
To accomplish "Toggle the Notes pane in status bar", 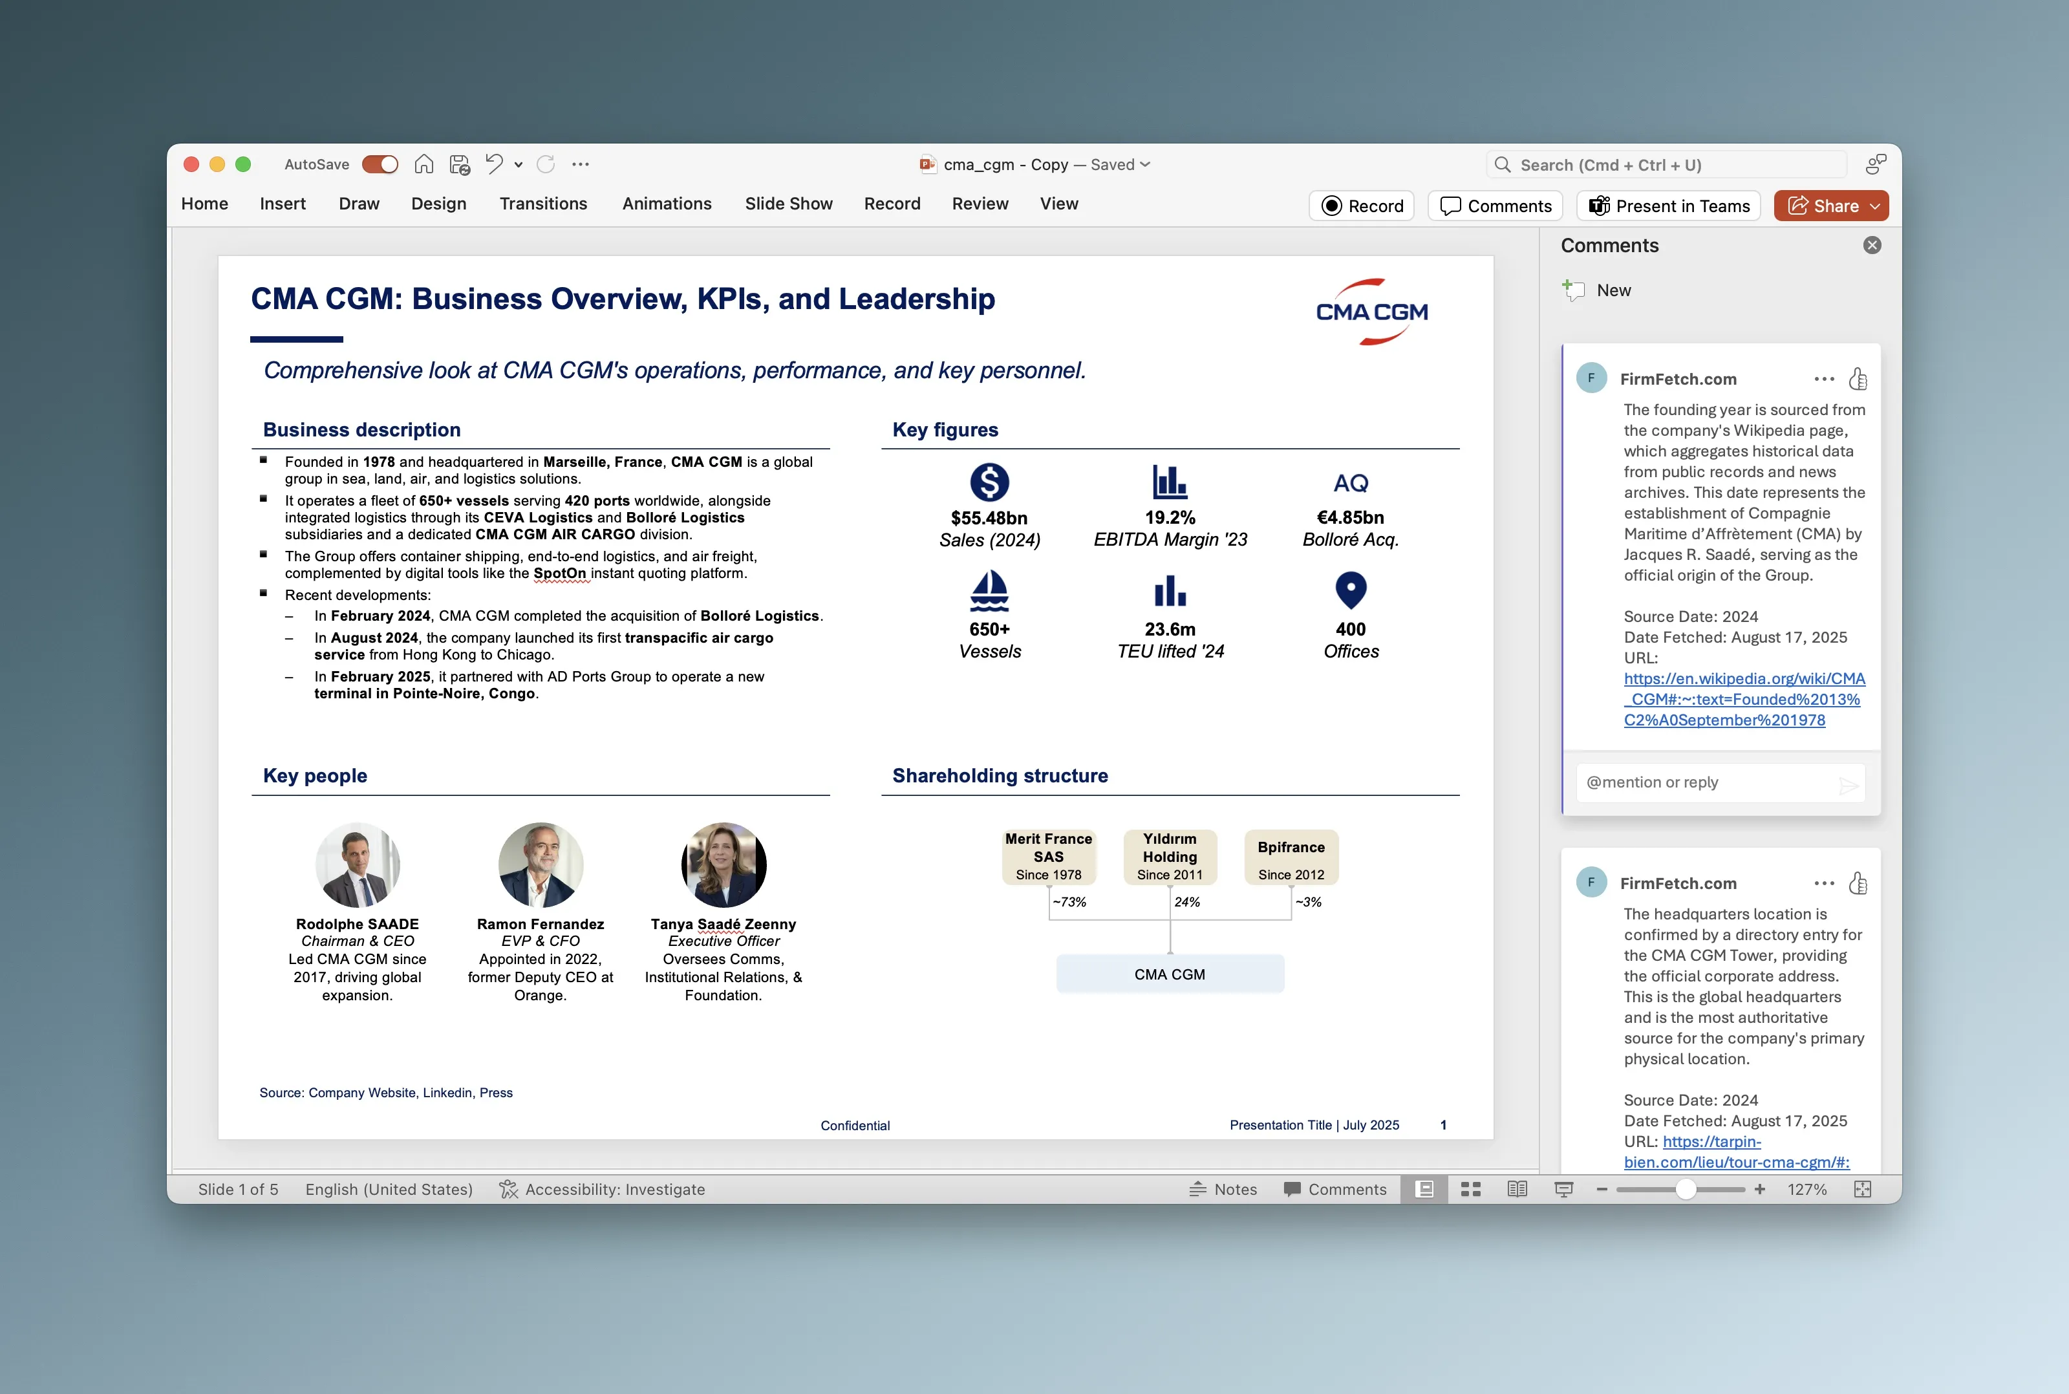I will click(1223, 1190).
